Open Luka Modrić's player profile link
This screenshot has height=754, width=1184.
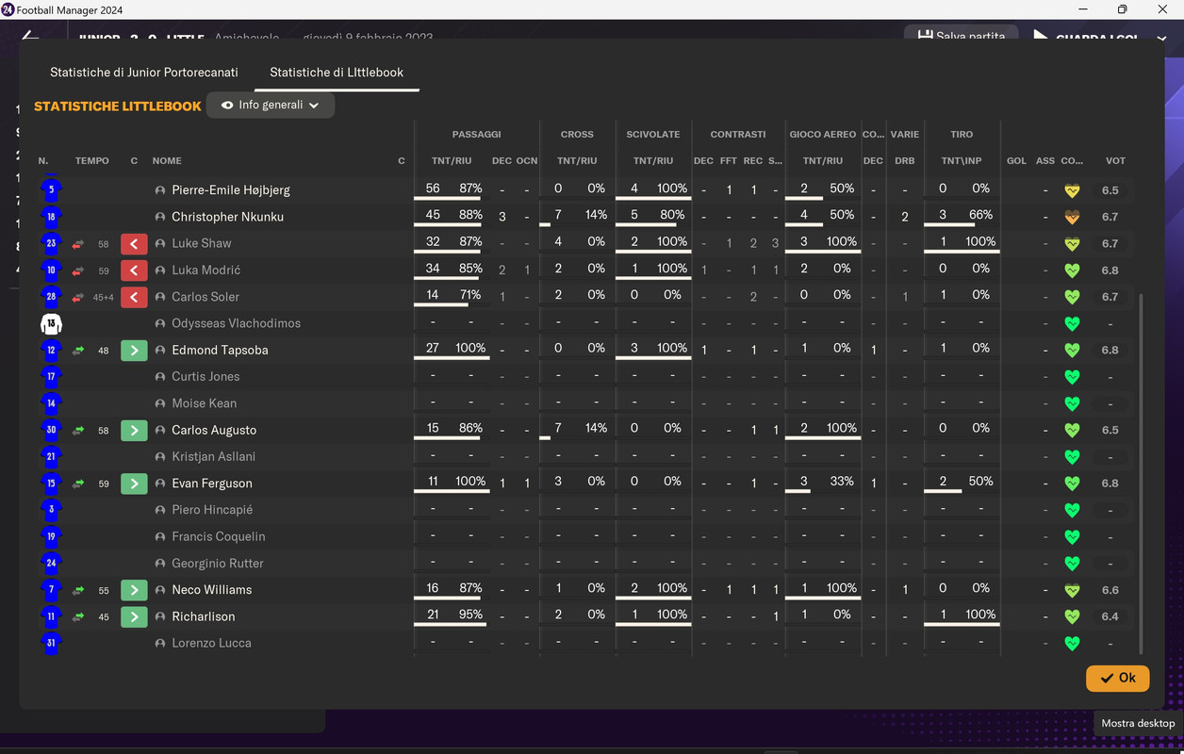click(x=206, y=270)
